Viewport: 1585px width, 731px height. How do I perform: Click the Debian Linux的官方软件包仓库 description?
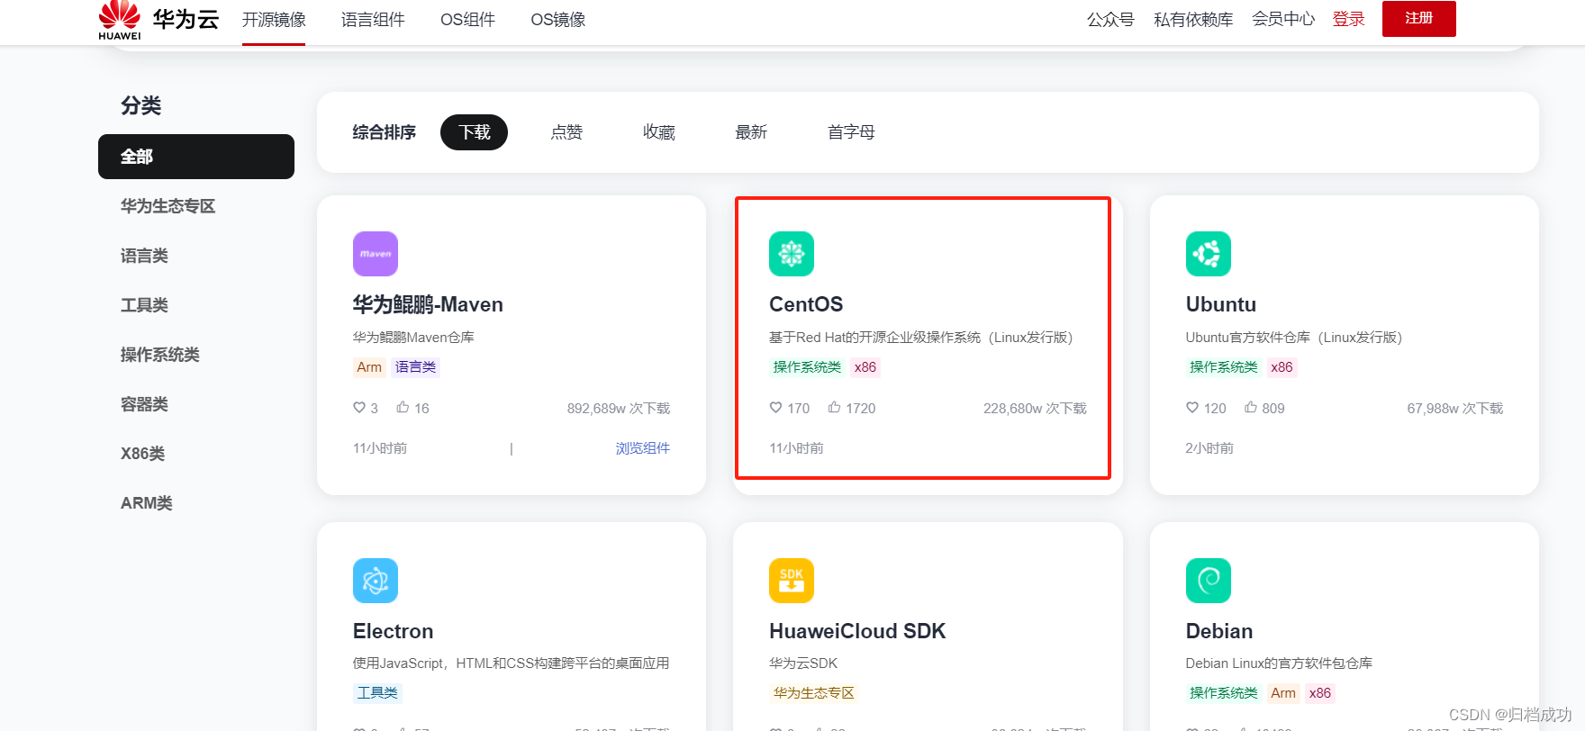tap(1279, 663)
